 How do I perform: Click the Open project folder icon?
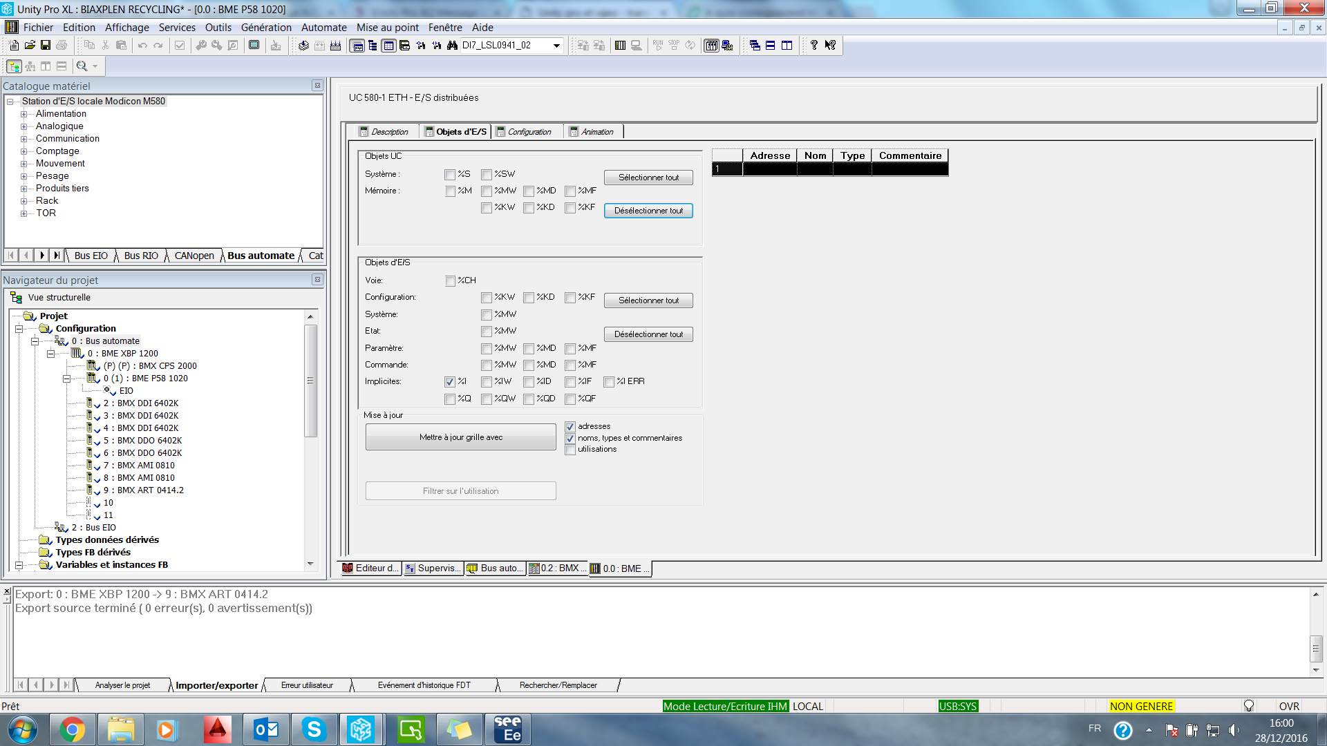tap(30, 46)
